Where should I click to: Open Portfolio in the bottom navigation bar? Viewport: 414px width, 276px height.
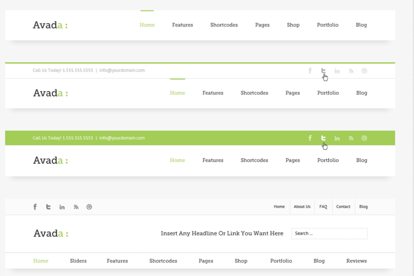[281, 261]
